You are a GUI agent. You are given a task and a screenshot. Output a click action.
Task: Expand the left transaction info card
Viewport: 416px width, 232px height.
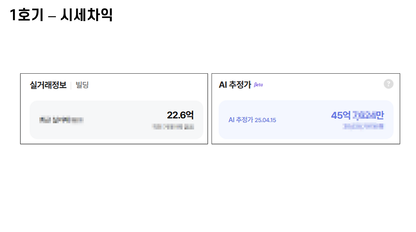point(114,108)
